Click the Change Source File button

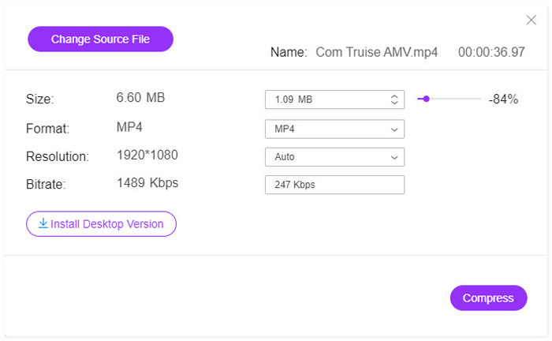pyautogui.click(x=100, y=39)
